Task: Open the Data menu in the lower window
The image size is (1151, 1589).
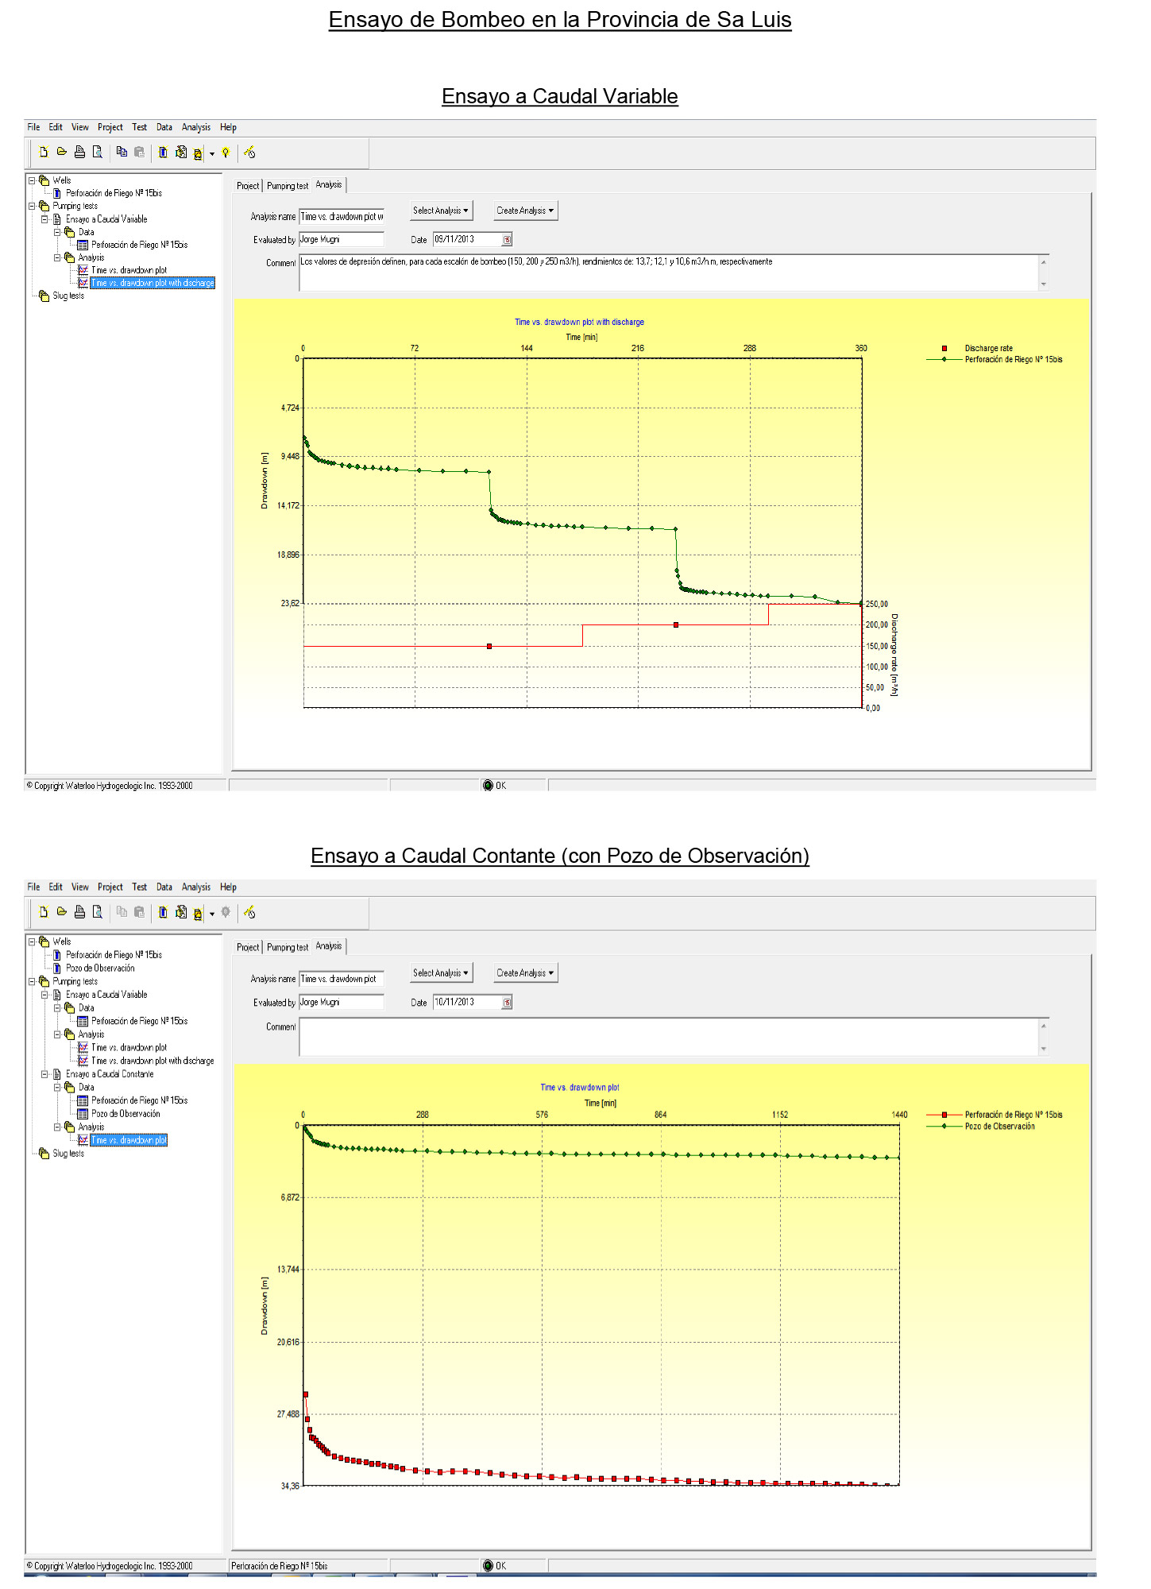Action: pyautogui.click(x=164, y=887)
